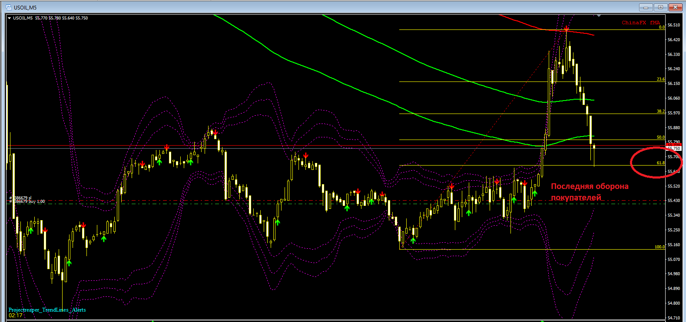Select the '#386679 buy 1.00' order label

pyautogui.click(x=27, y=202)
